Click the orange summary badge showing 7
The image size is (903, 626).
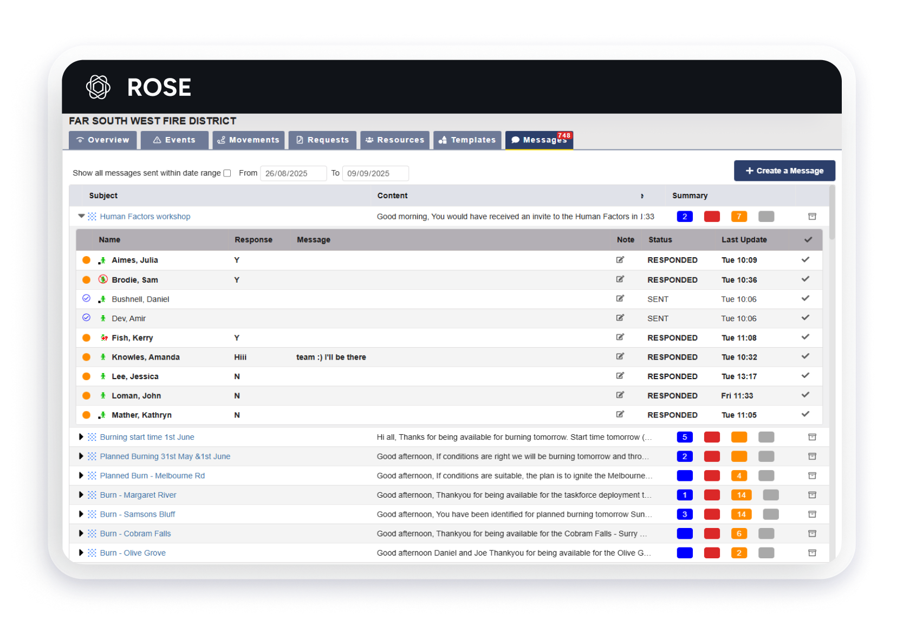[739, 216]
